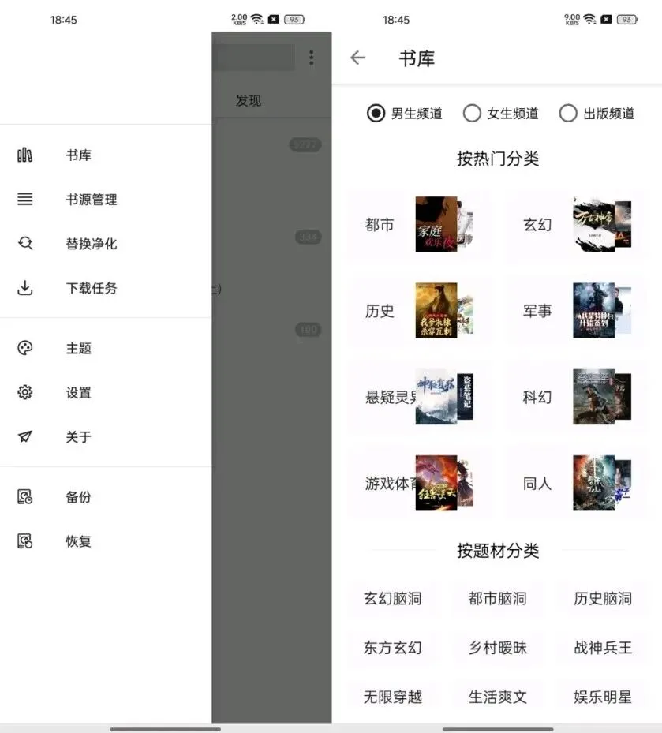The image size is (662, 733).
Task: Open the three-dot overflow menu
Action: pyautogui.click(x=312, y=58)
